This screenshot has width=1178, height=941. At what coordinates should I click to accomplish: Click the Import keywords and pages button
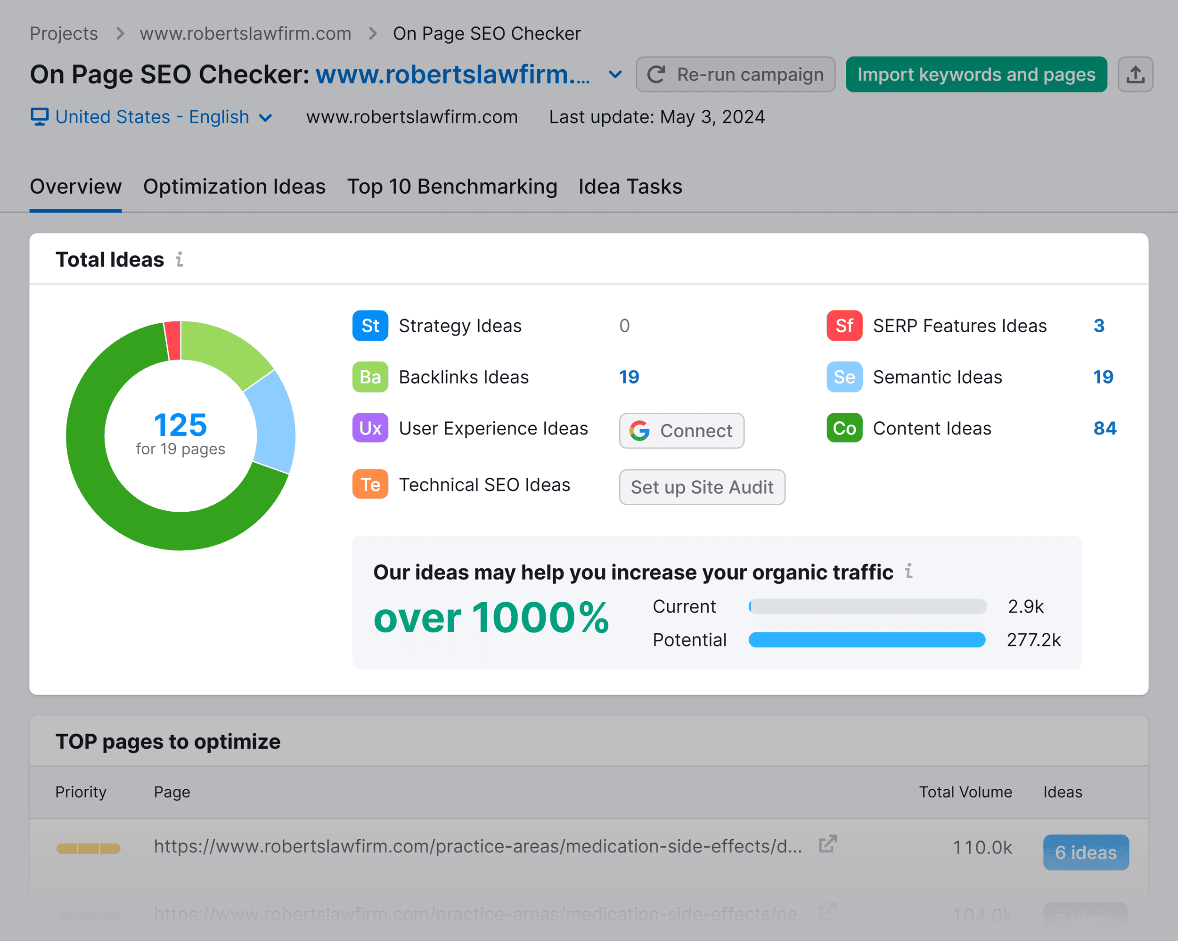click(976, 74)
